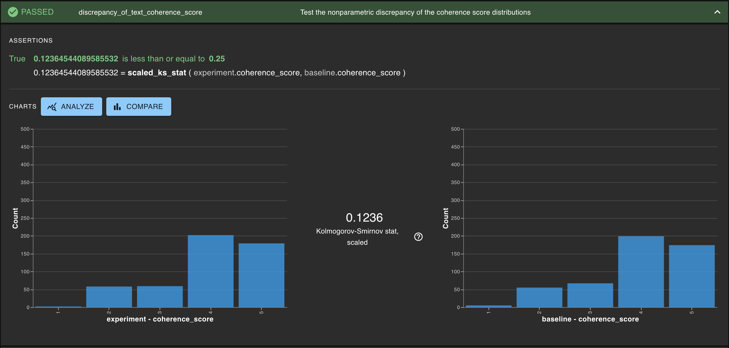Viewport: 729px width, 348px height.
Task: Click the 0.1236 KS statistic value
Action: (x=364, y=217)
